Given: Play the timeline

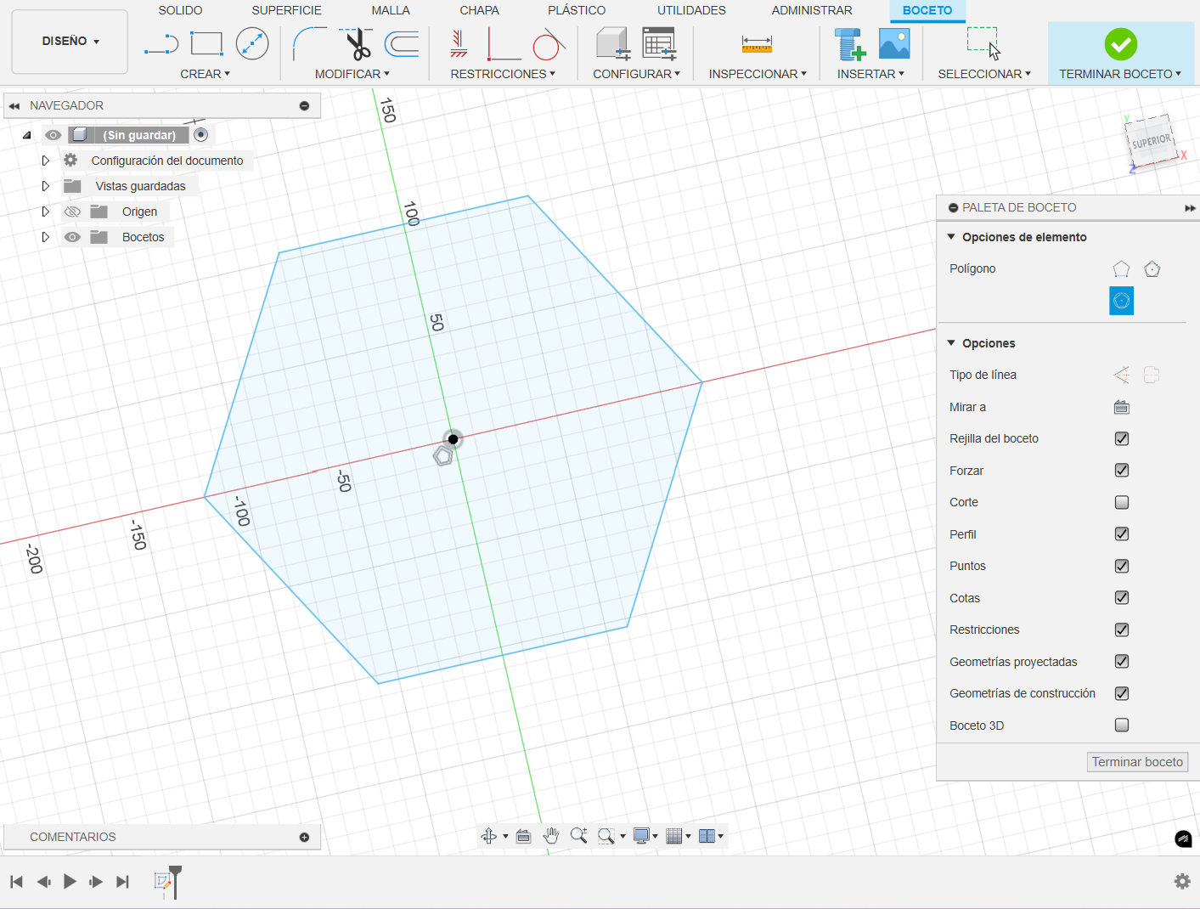Looking at the screenshot, I should [70, 881].
